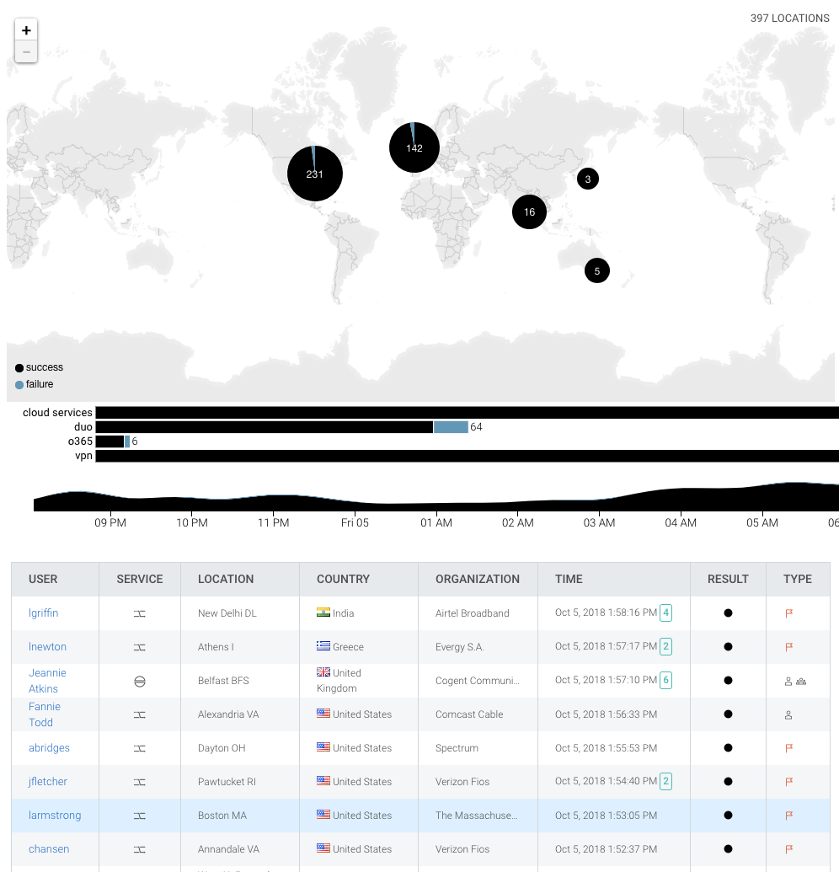Image resolution: width=839 pixels, height=872 pixels.
Task: Zoom out of the map
Action: pyautogui.click(x=26, y=52)
